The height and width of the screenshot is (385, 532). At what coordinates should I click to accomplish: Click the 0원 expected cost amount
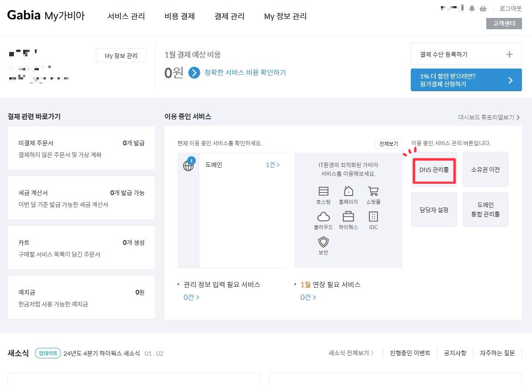click(x=174, y=72)
